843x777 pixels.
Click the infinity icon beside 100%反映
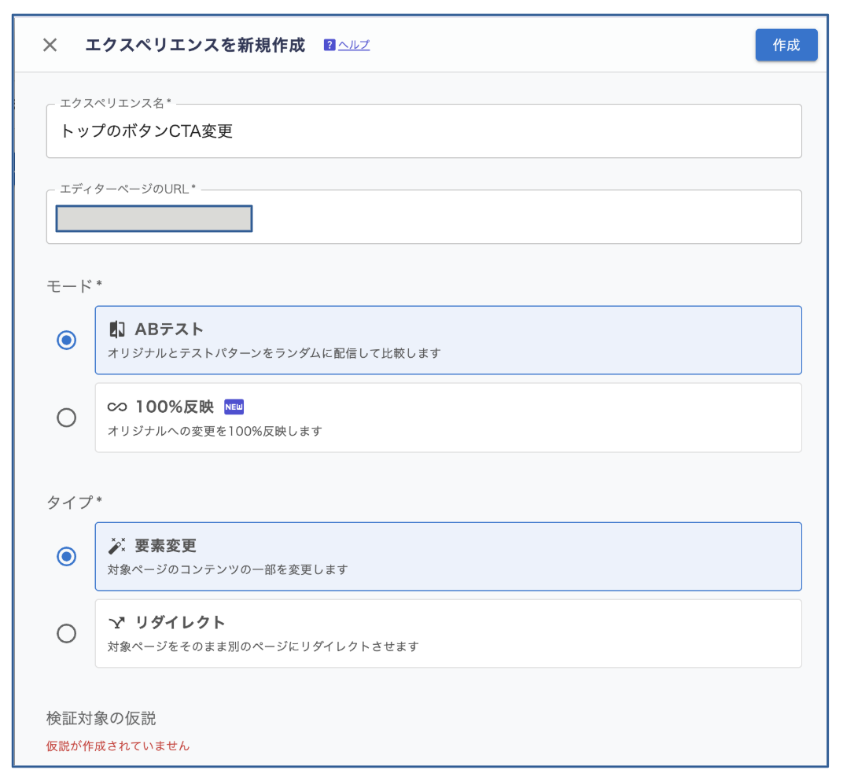tap(117, 407)
